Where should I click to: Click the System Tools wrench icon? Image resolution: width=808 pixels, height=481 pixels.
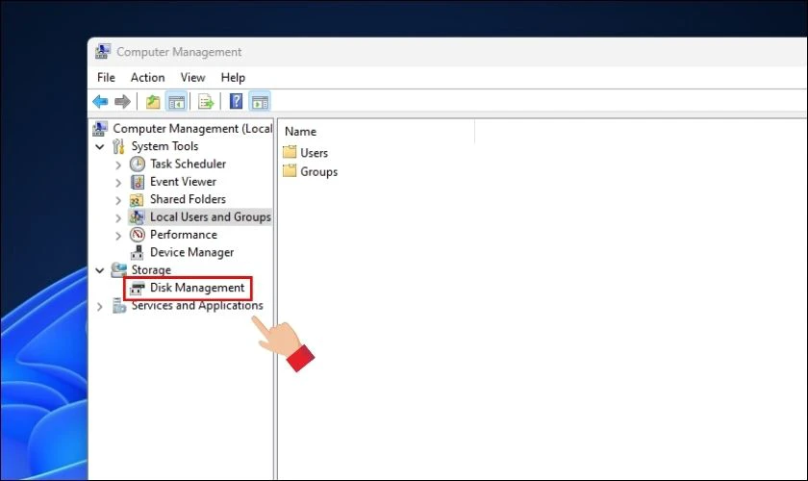point(118,146)
